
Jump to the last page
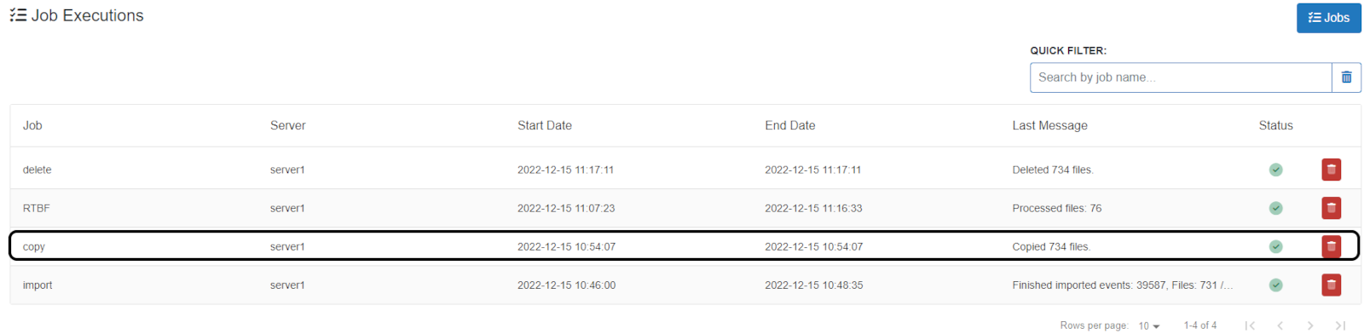[1340, 325]
